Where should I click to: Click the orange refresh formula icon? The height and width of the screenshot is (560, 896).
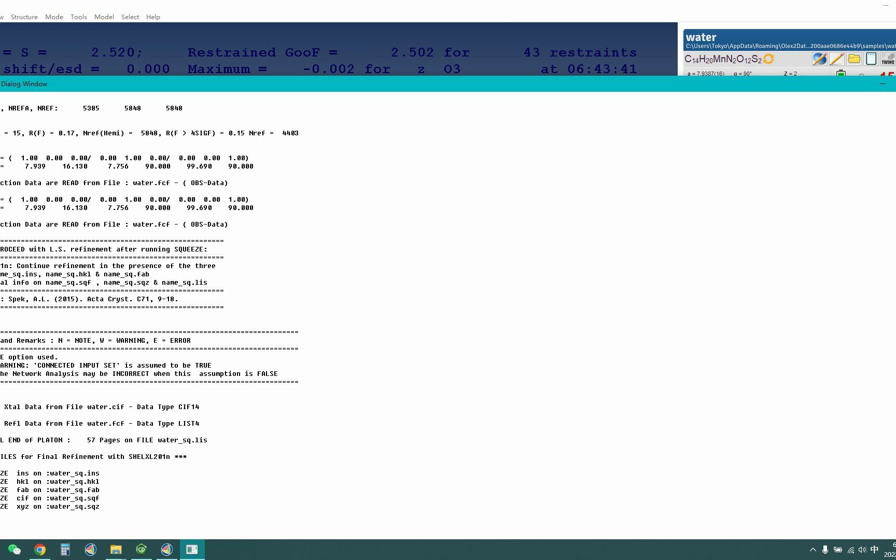(768, 59)
